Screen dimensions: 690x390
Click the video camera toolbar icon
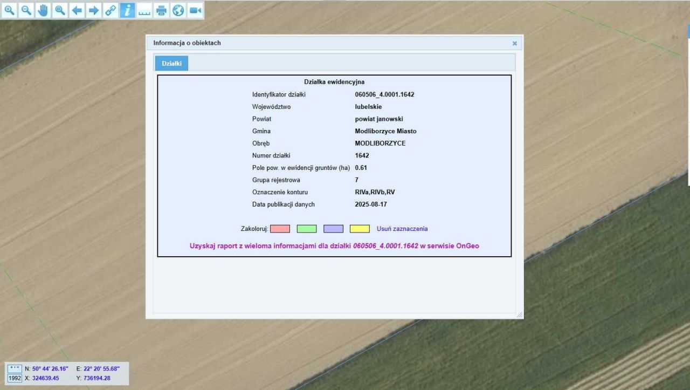pos(195,10)
